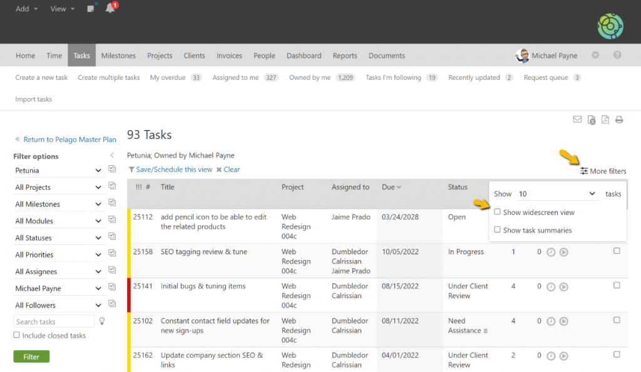
Task: Open the All Modules filter dropdown
Action: point(58,221)
